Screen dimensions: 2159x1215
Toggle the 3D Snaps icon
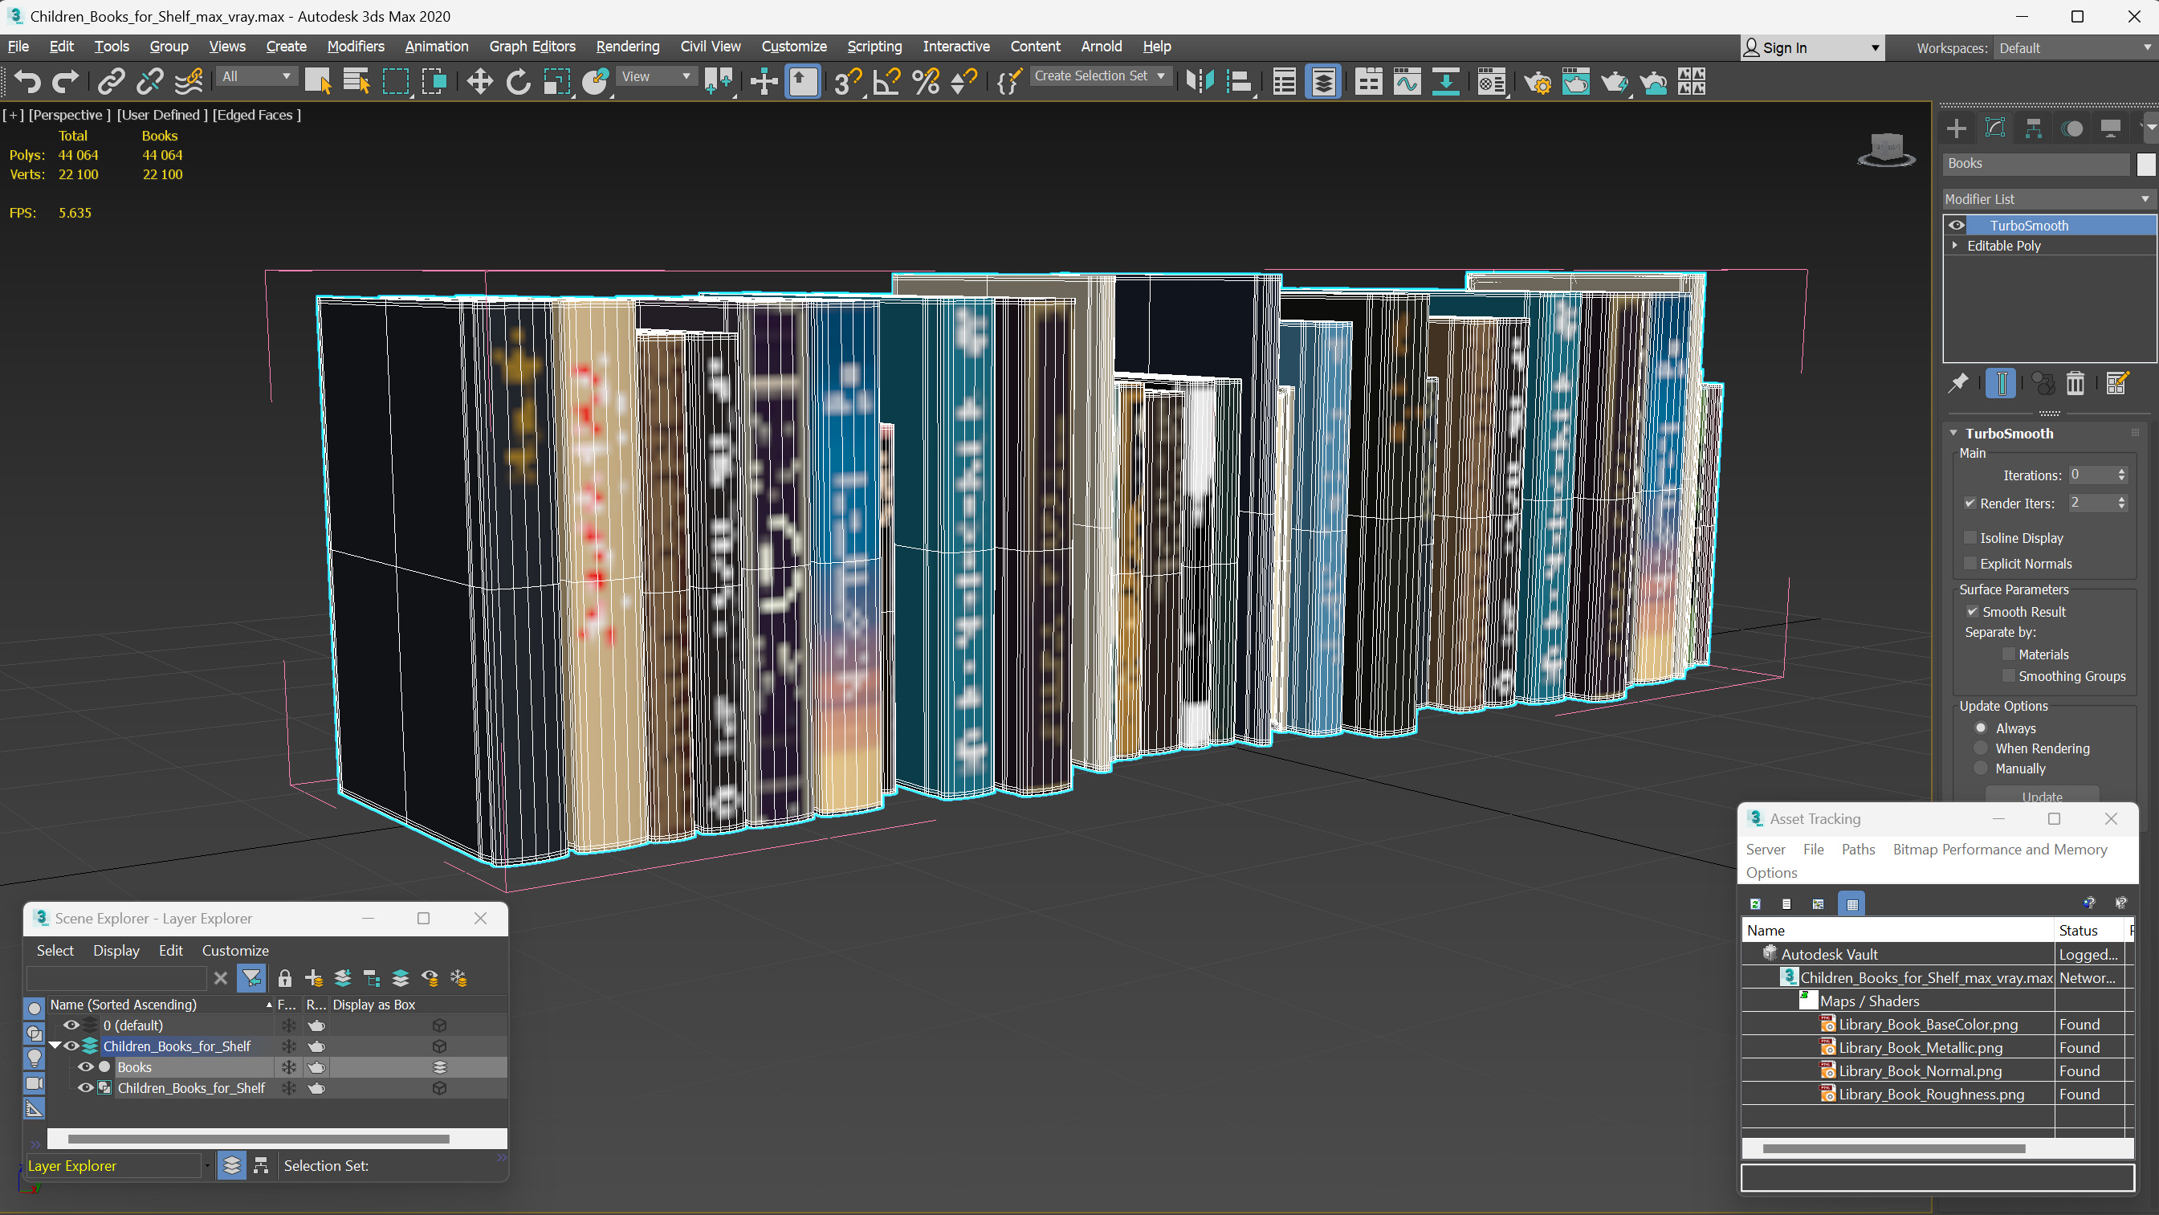point(847,81)
